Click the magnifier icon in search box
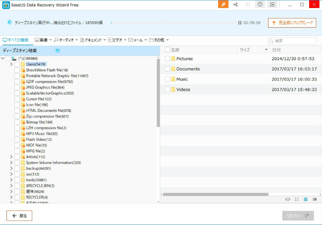The height and width of the screenshot is (225, 322). tap(271, 41)
